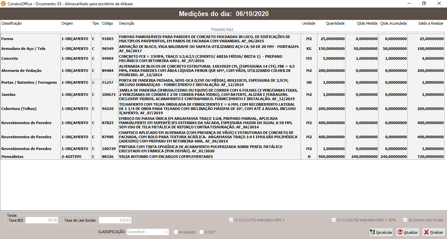
Task: Click code 100729 cell
Action: (109, 149)
